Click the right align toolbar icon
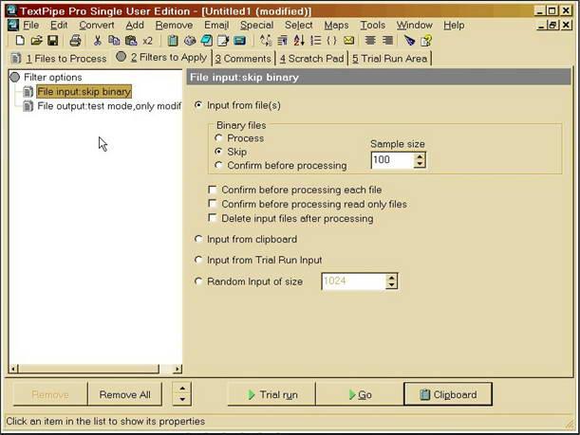 [387, 40]
